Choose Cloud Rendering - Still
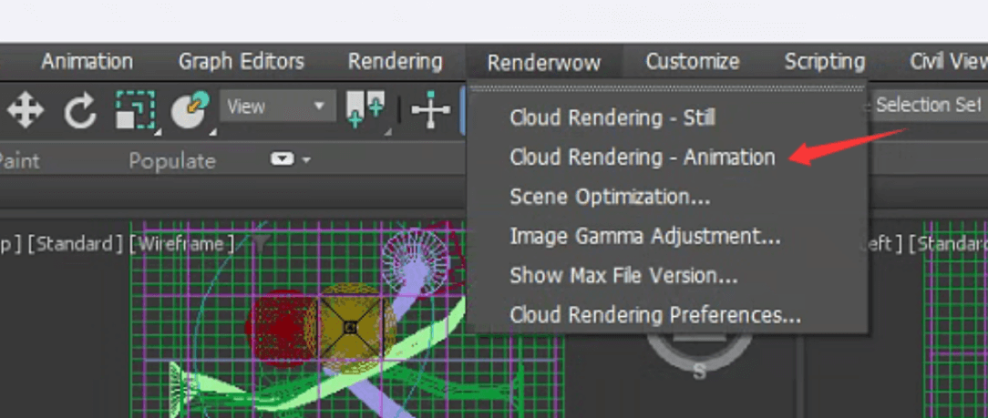The width and height of the screenshot is (988, 418). tap(612, 117)
